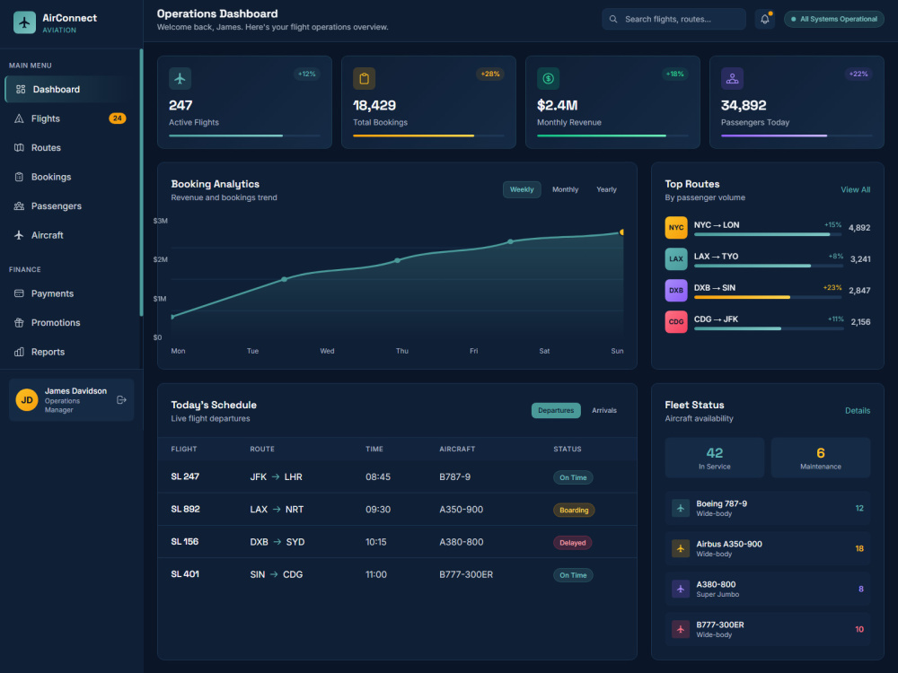The height and width of the screenshot is (673, 898).
Task: Click the Active Flights progress bar
Action: [x=244, y=135]
